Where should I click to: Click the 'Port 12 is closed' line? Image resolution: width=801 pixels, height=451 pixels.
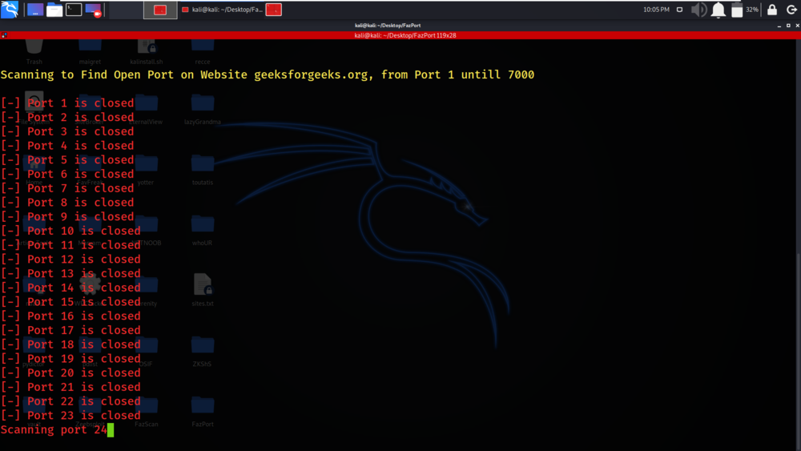(x=70, y=259)
